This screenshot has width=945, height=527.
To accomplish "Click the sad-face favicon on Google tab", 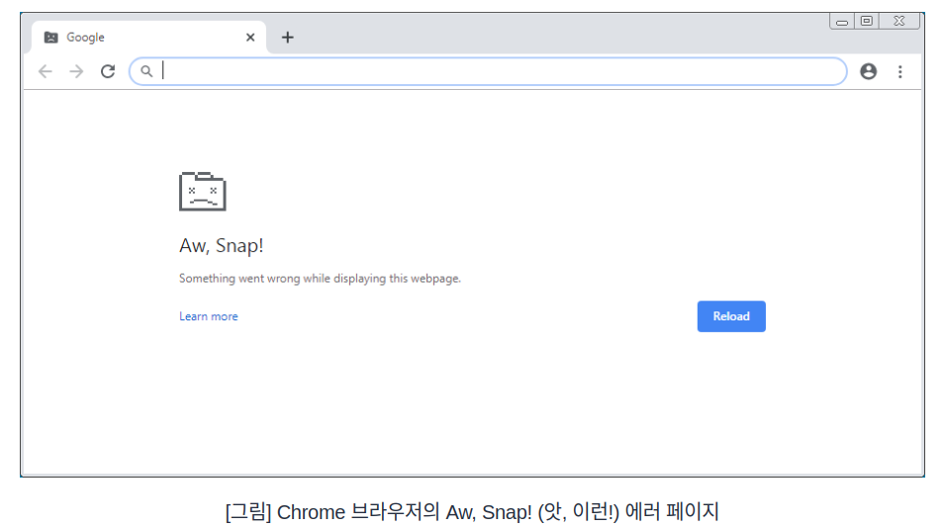I will (51, 38).
